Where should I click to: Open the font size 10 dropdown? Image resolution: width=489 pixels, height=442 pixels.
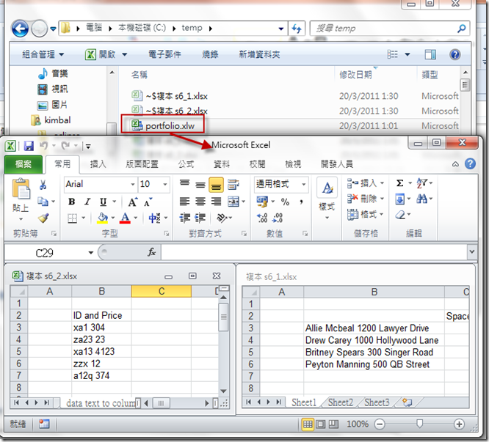(x=165, y=184)
